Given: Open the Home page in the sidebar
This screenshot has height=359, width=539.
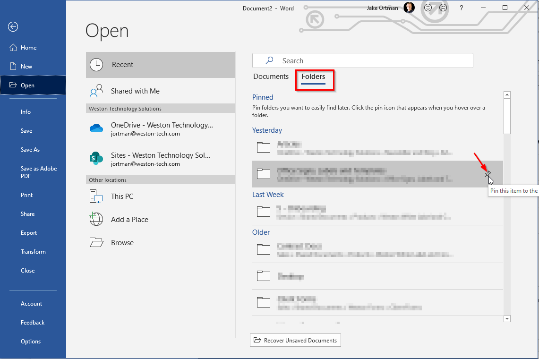Looking at the screenshot, I should [x=33, y=47].
